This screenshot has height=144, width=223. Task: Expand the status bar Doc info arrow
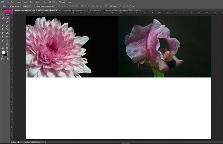click(x=45, y=142)
